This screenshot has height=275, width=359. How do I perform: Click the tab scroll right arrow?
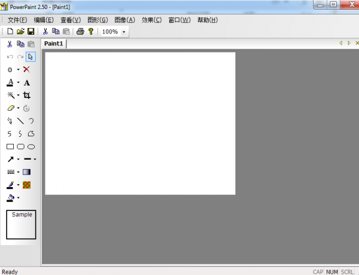[349, 43]
